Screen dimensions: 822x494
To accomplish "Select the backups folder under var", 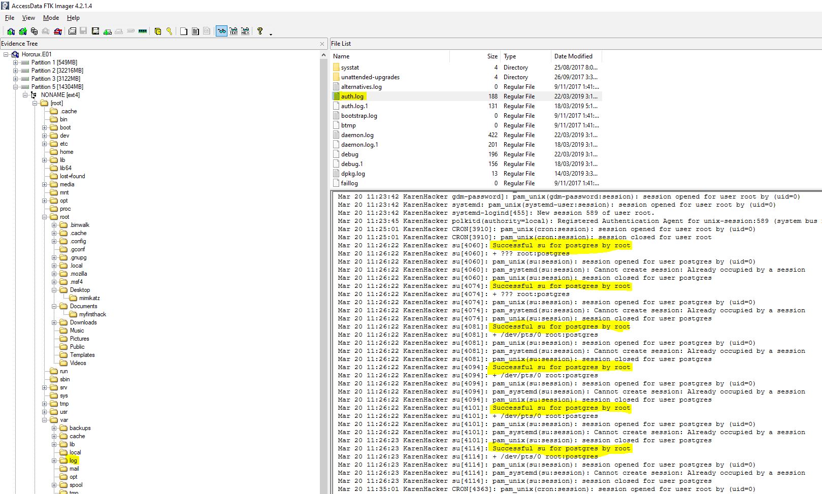I will coord(80,428).
